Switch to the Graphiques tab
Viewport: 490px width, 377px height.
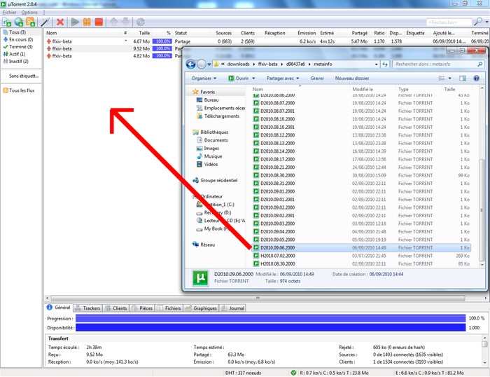click(x=201, y=308)
